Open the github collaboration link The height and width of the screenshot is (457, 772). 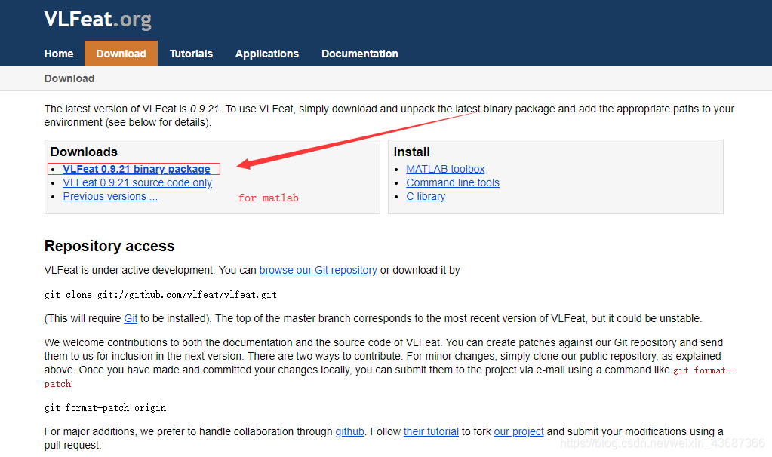pyautogui.click(x=349, y=431)
